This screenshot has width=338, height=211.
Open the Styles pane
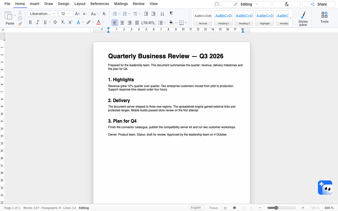click(303, 18)
